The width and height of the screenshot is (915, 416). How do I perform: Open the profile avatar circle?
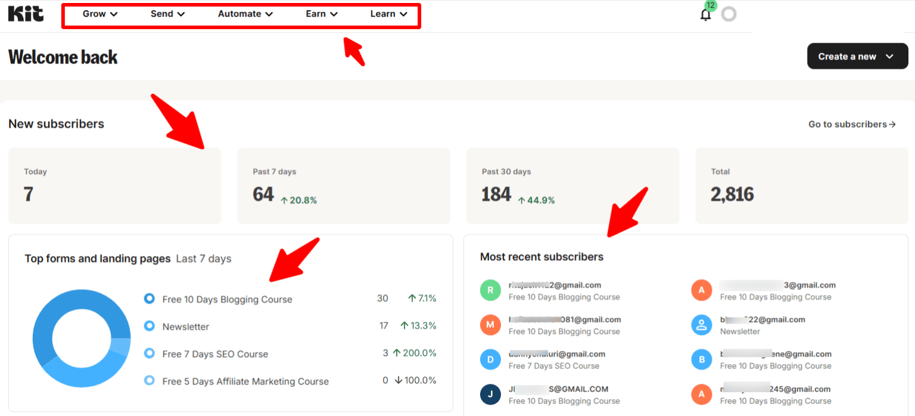(729, 14)
